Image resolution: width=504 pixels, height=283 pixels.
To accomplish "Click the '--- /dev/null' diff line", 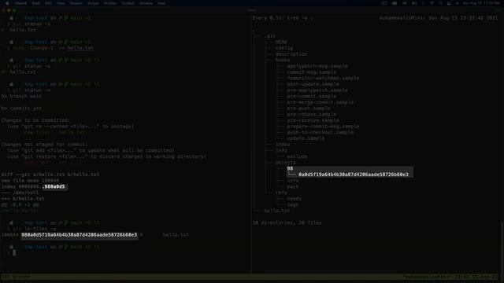I will point(20,193).
